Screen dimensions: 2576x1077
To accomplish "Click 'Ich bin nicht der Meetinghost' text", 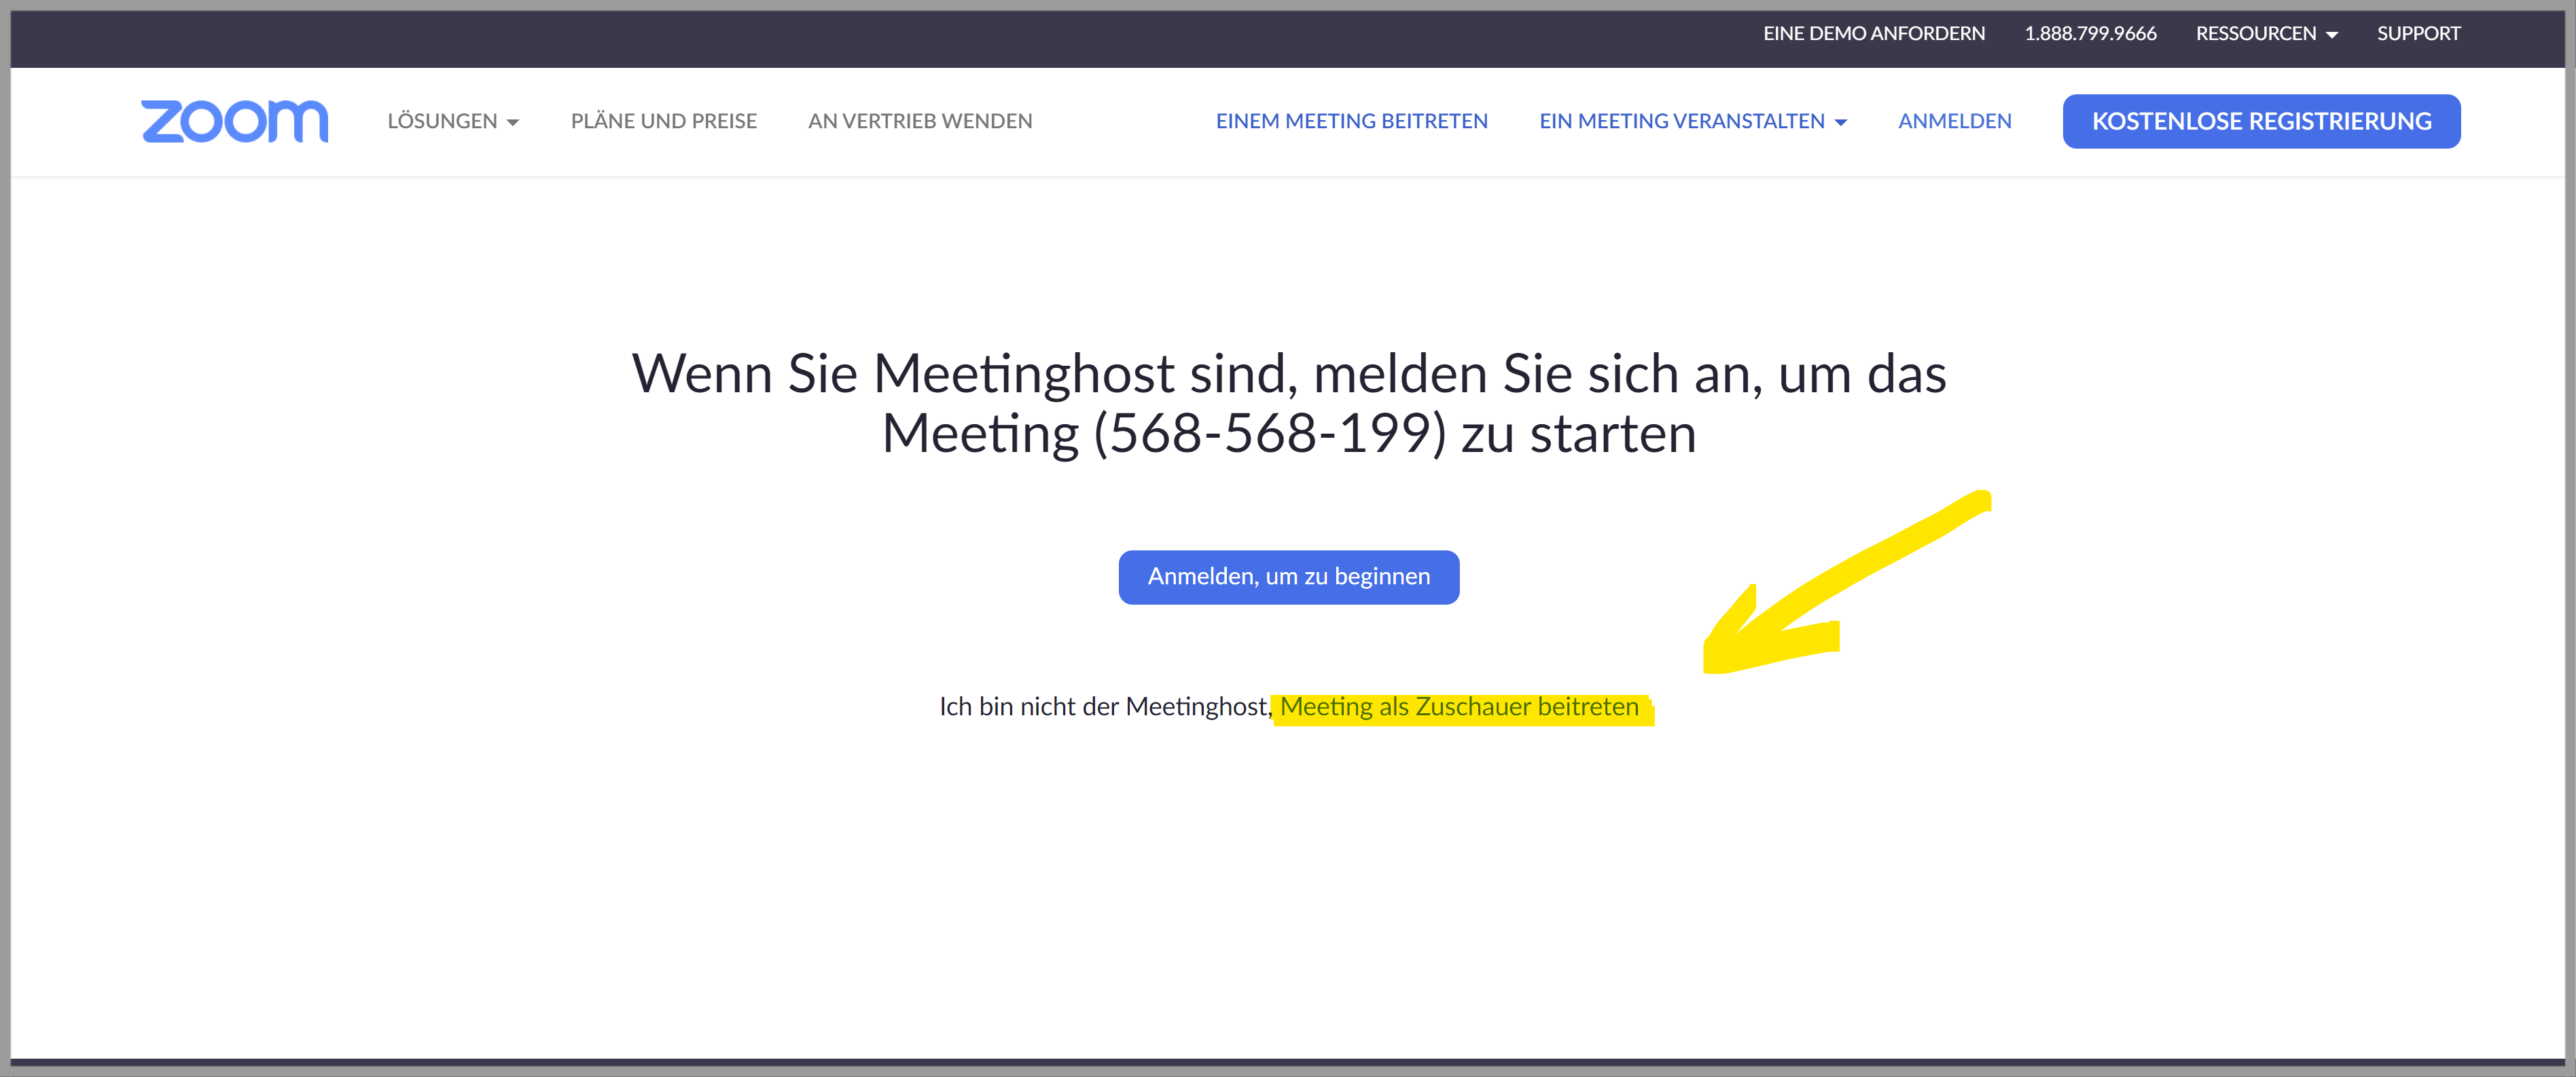I will click(x=1103, y=706).
